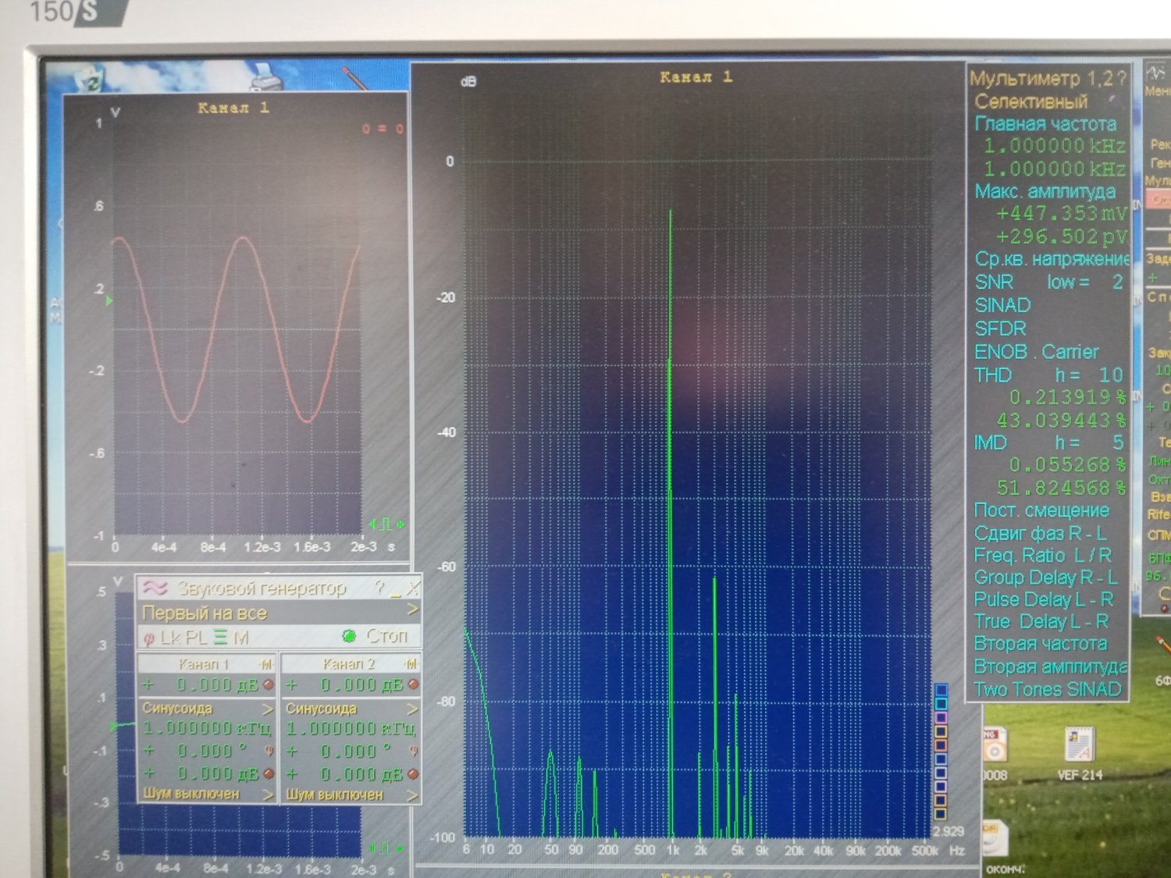This screenshot has height=878, width=1171.
Task: Click the red knob beside Канал 1 top level
Action: pos(269,685)
